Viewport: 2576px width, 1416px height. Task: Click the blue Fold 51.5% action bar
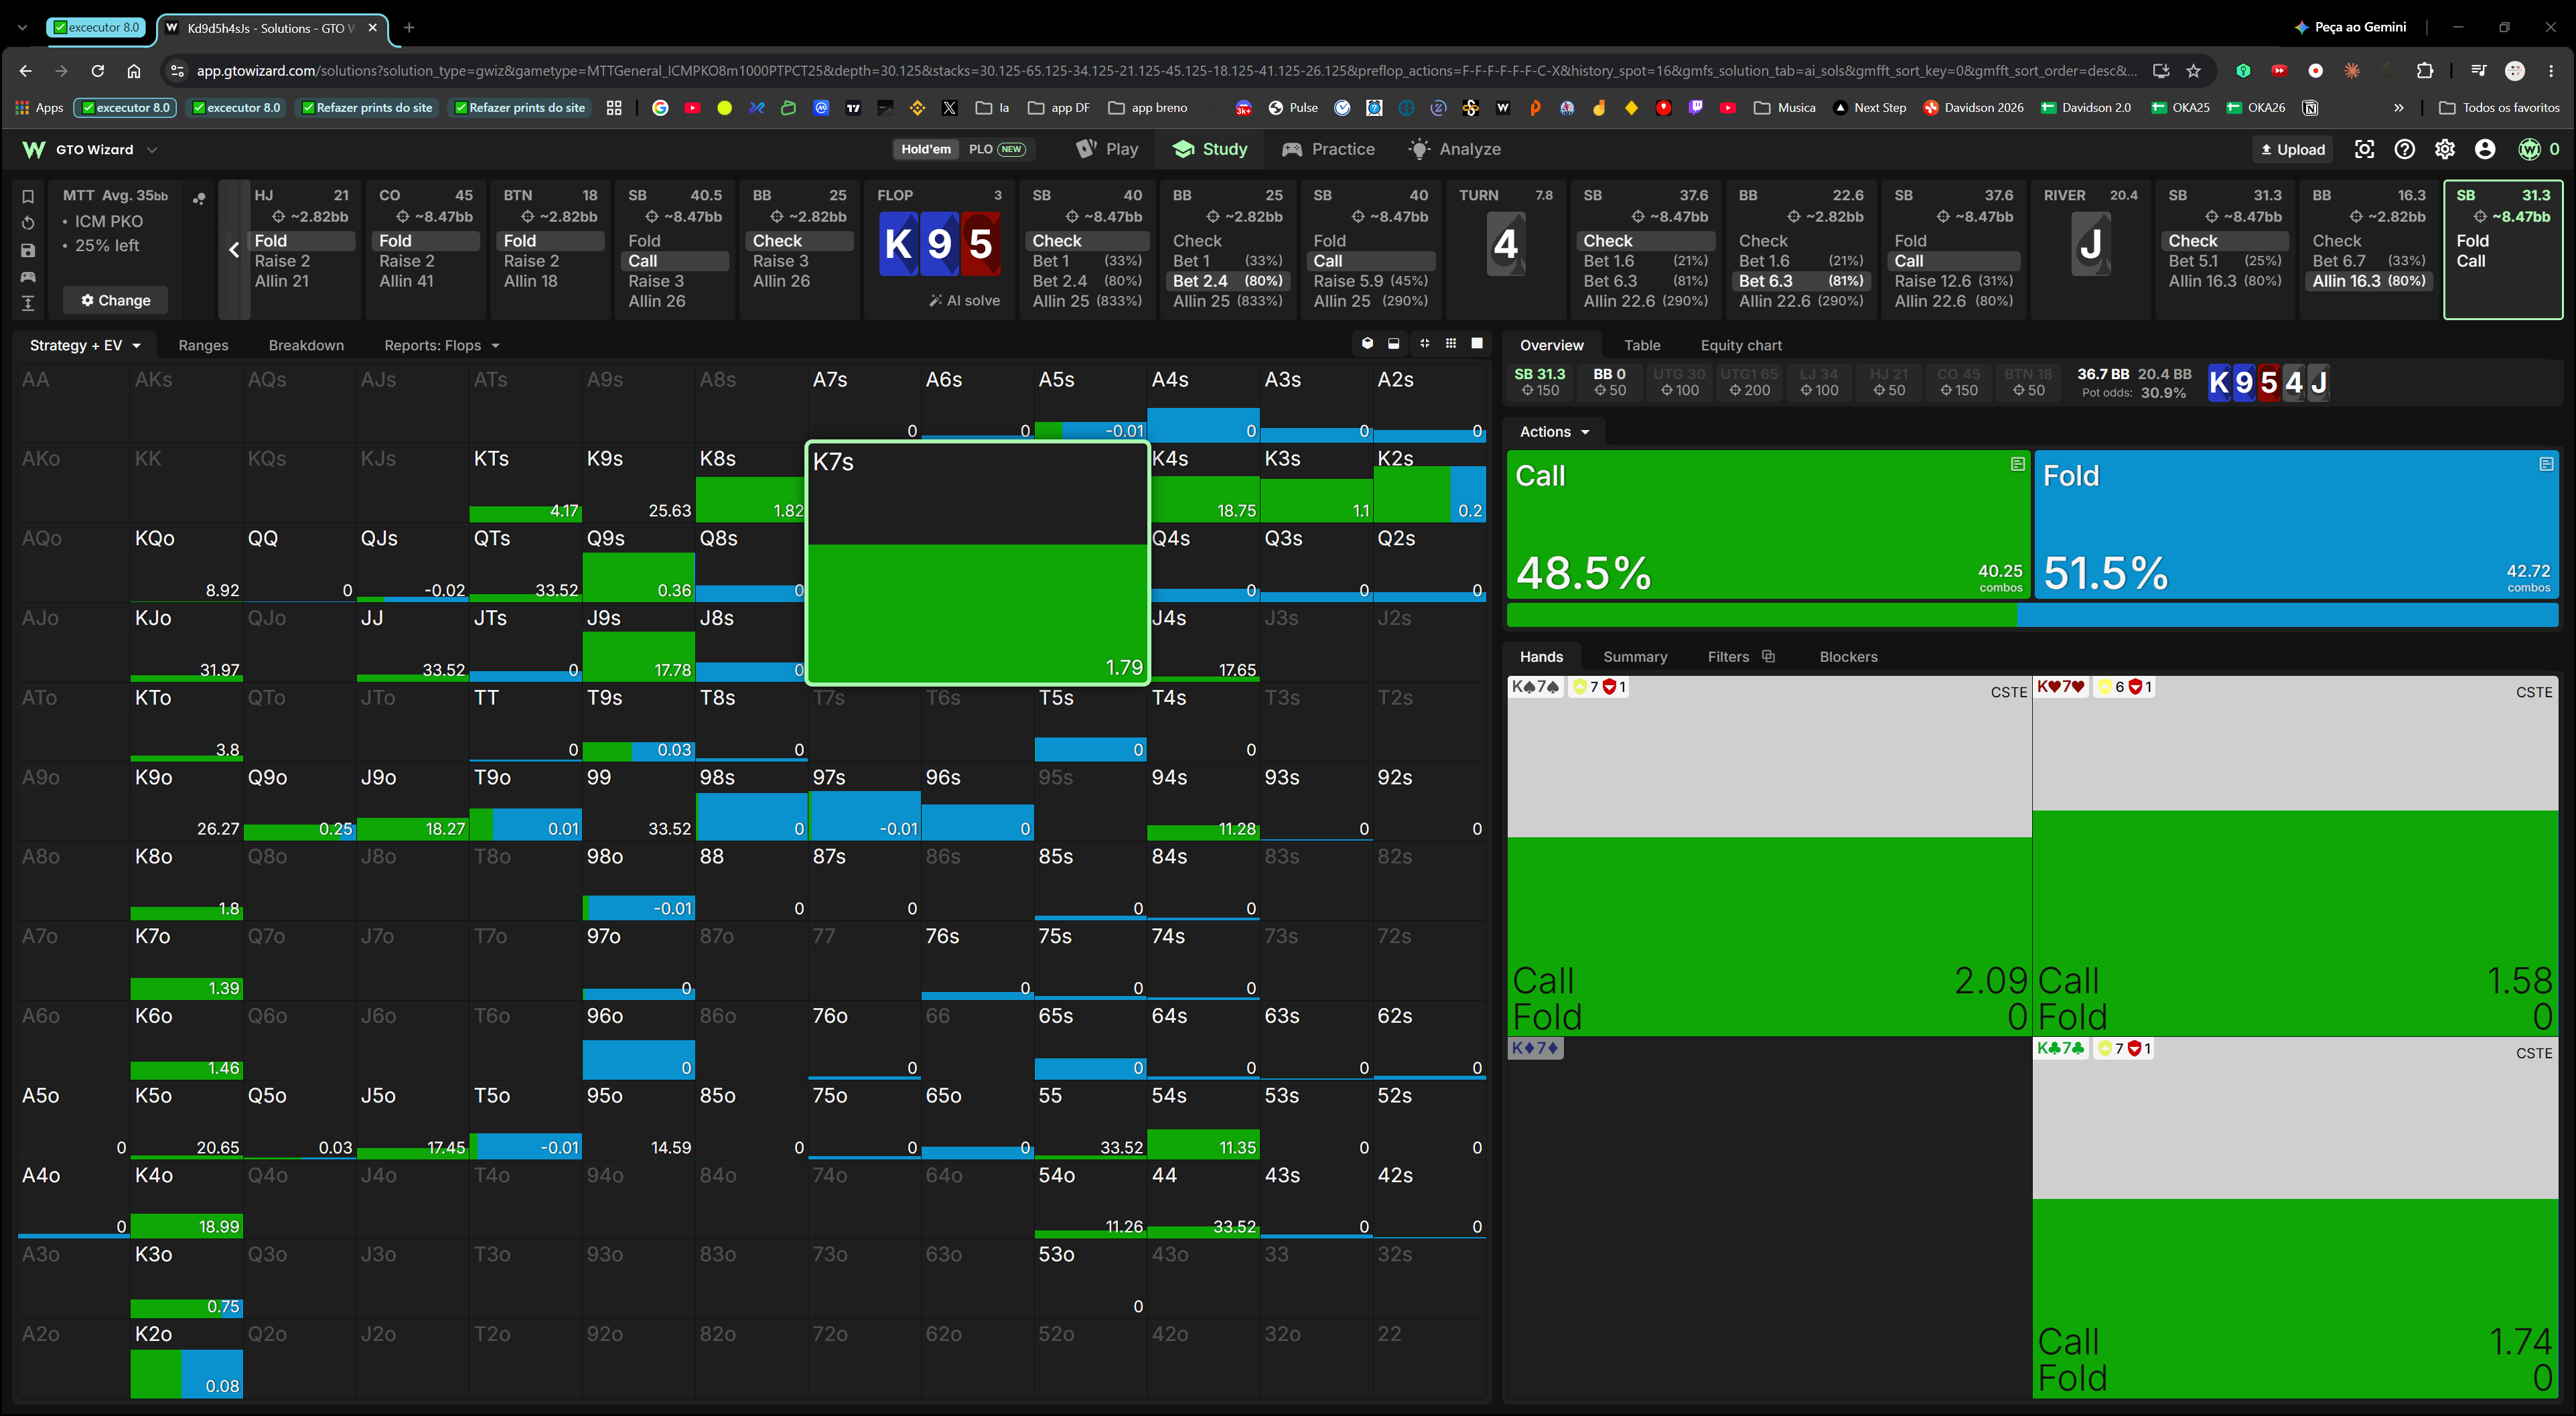tap(2296, 524)
